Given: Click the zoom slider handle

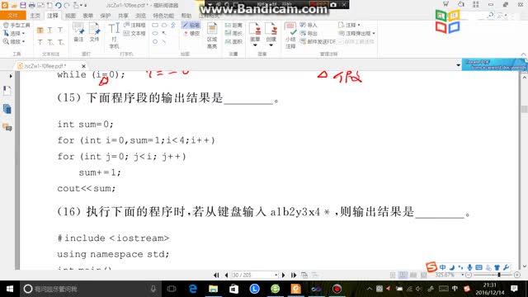Looking at the screenshot, I should [x=499, y=275].
